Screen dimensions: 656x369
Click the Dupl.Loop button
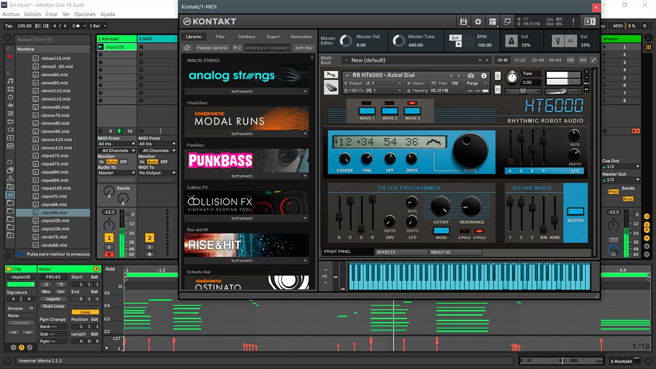click(53, 306)
